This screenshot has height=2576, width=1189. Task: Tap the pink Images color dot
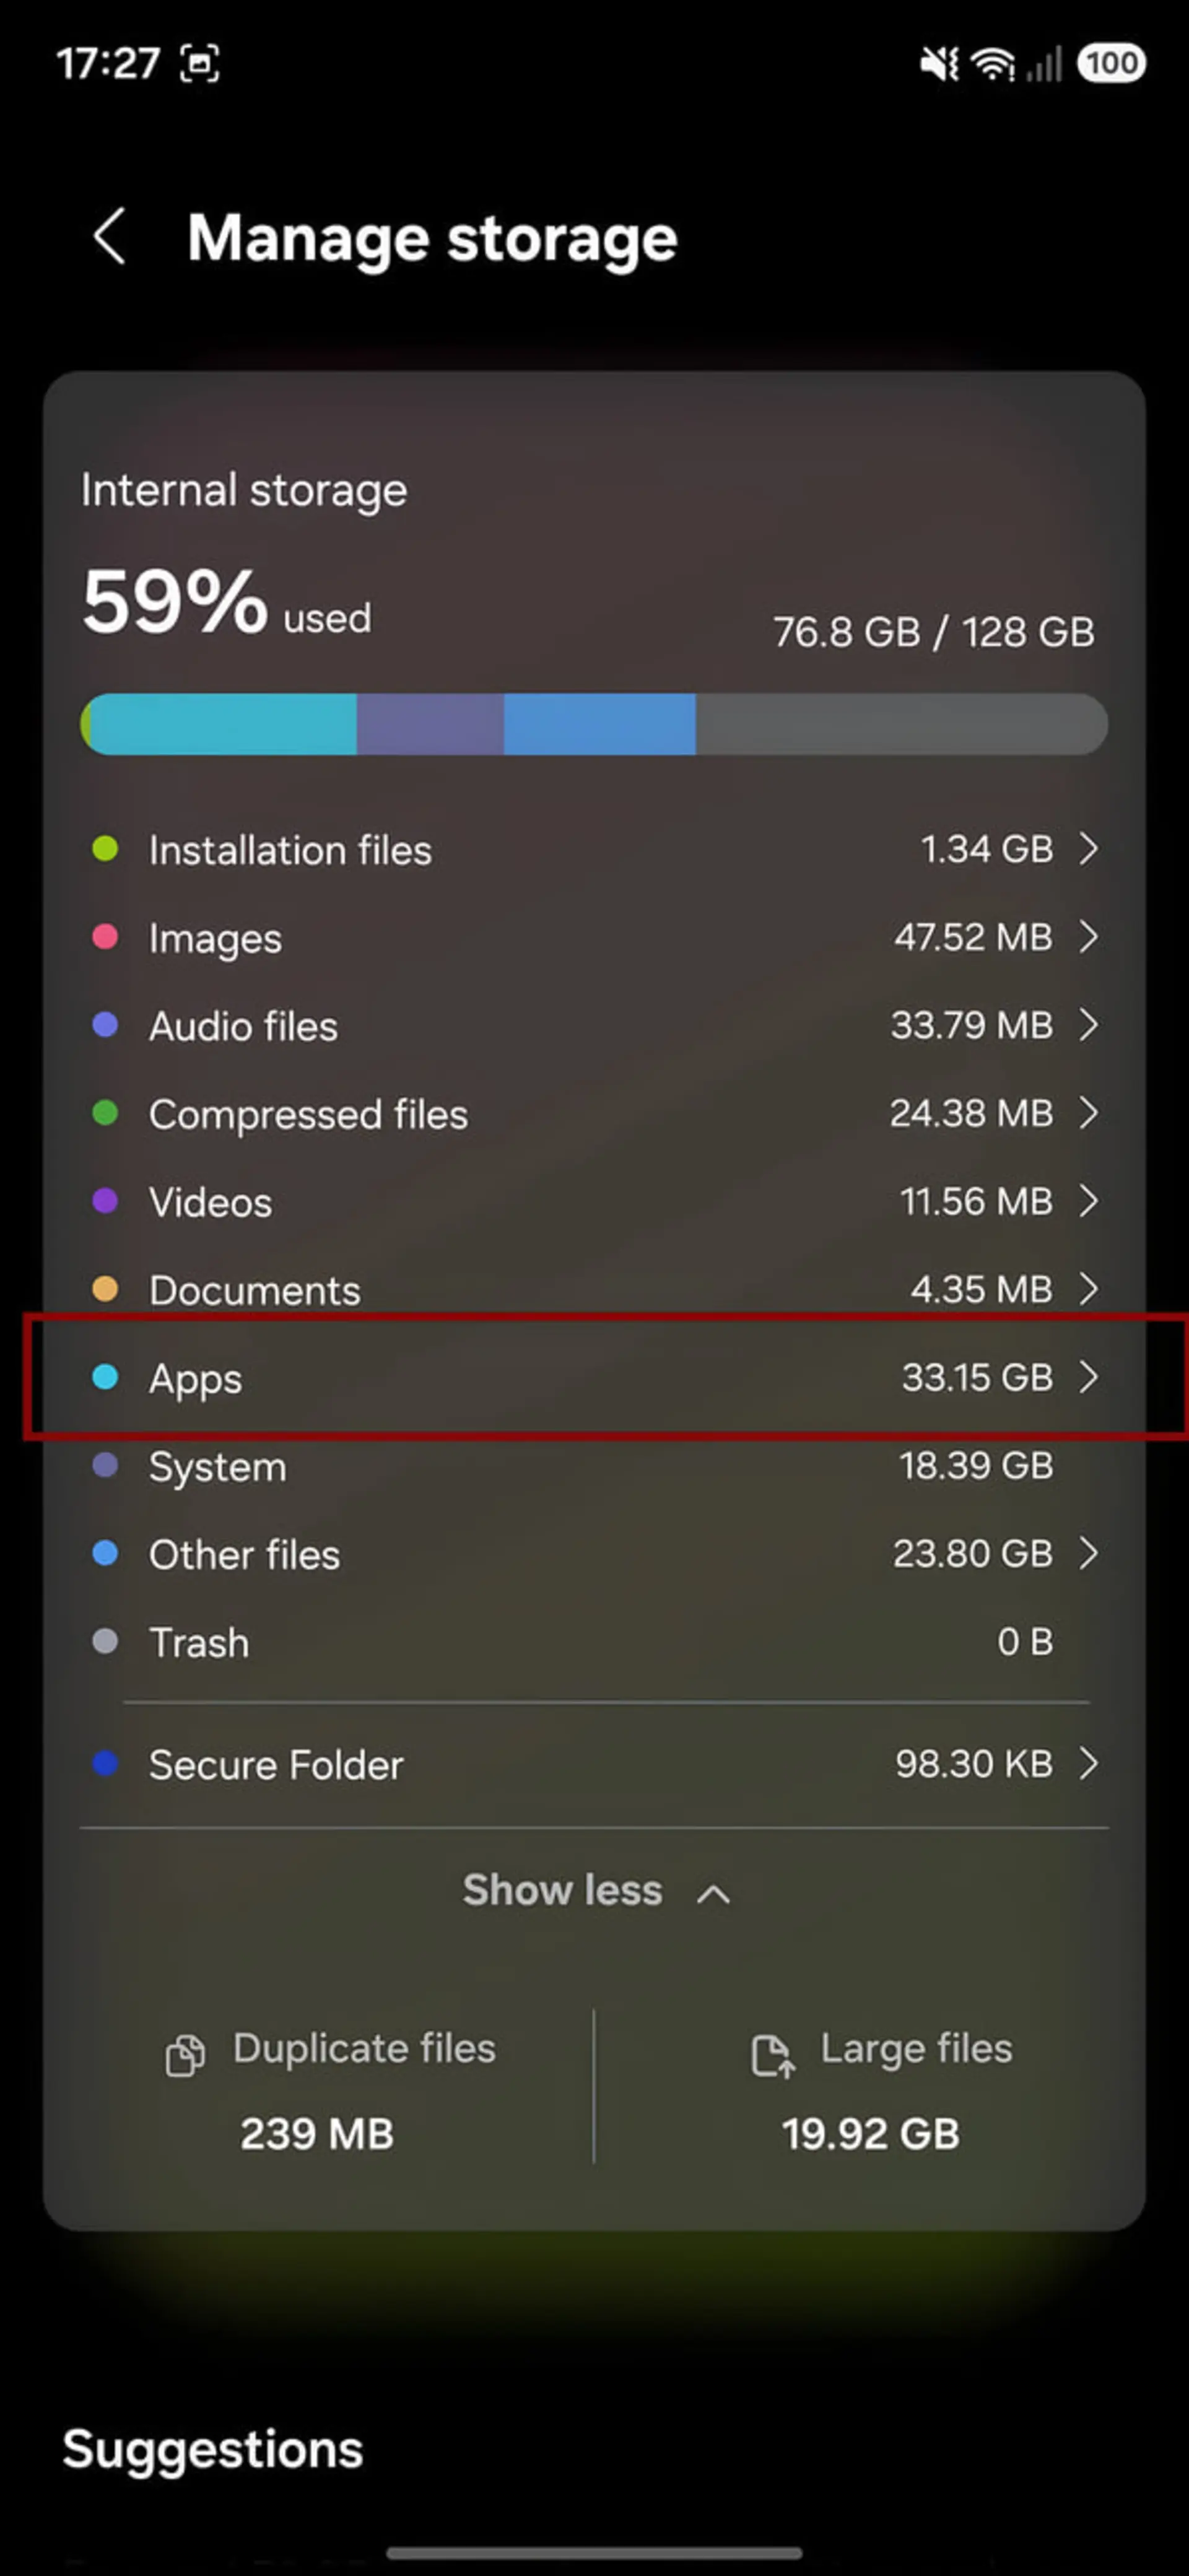[105, 937]
